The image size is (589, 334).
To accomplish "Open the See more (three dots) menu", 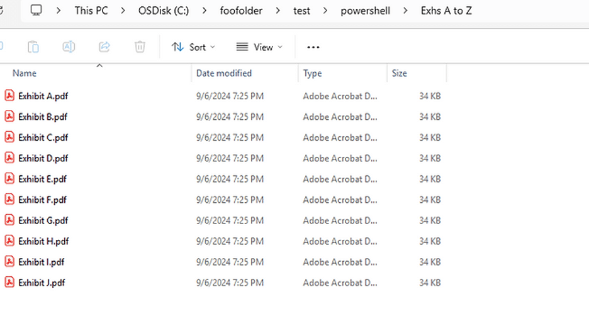I will (x=313, y=47).
